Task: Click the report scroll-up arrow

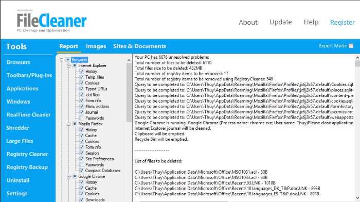Action: [357, 58]
